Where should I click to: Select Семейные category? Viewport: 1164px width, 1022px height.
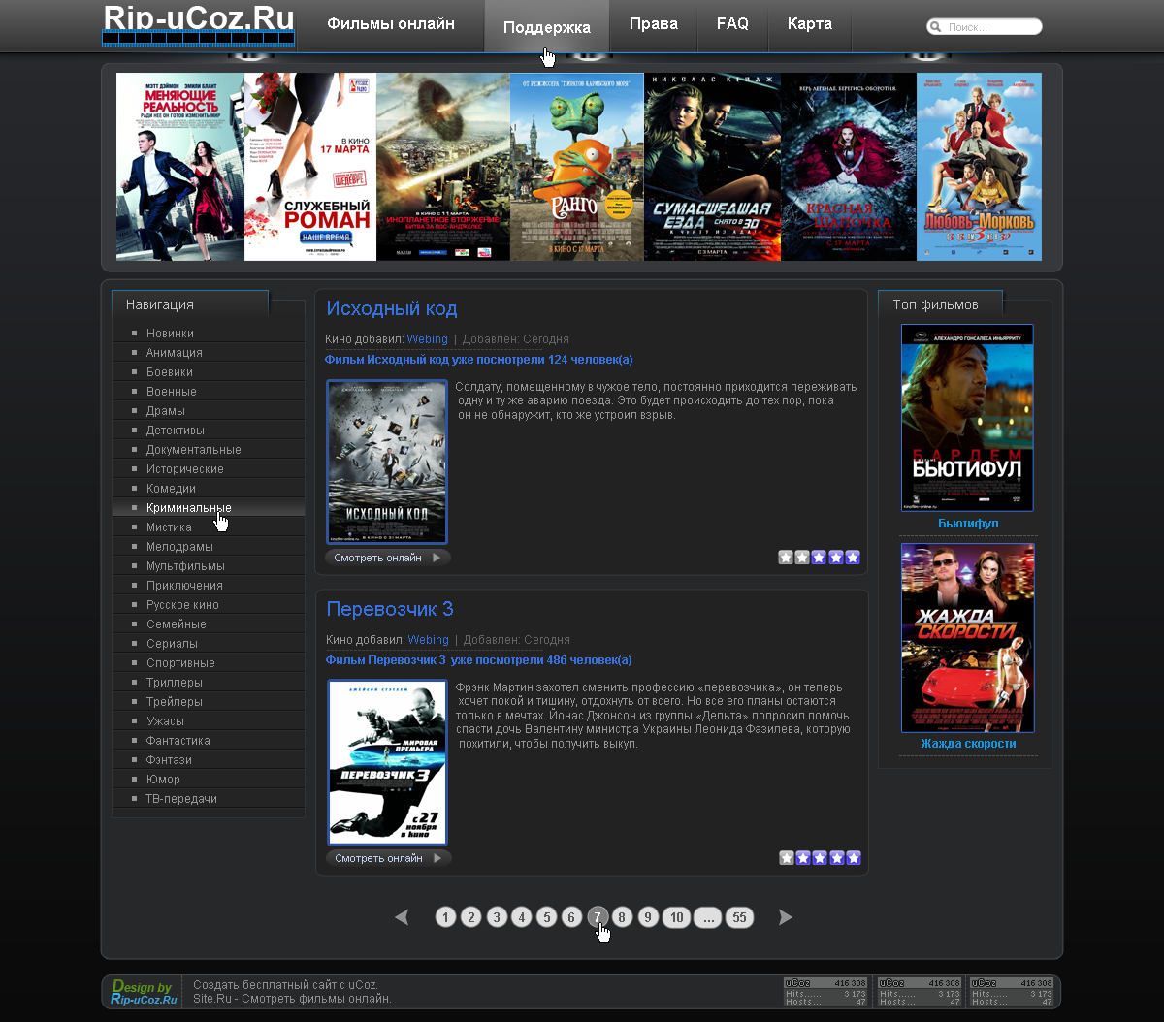tap(209, 624)
